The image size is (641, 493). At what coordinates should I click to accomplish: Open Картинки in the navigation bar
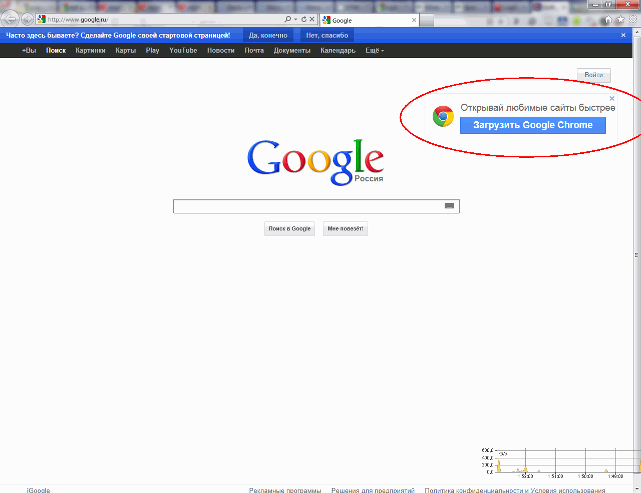91,50
